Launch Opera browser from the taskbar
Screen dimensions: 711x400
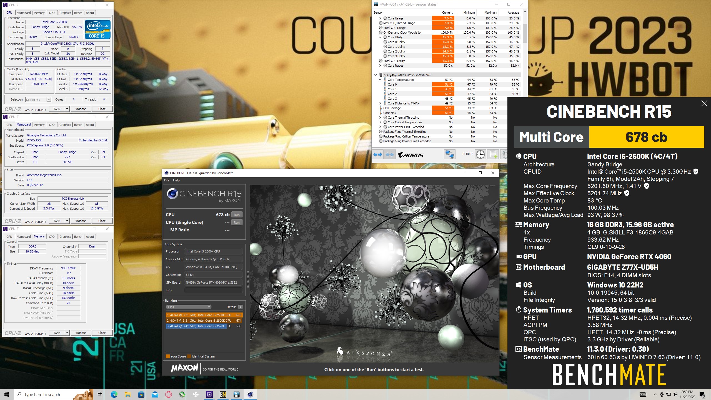click(x=168, y=394)
